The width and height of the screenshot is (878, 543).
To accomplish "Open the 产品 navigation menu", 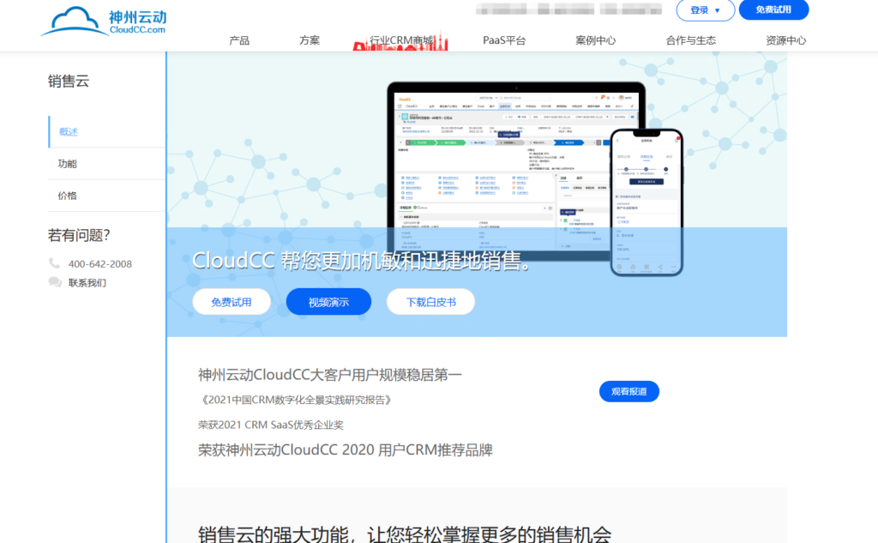I will click(239, 40).
